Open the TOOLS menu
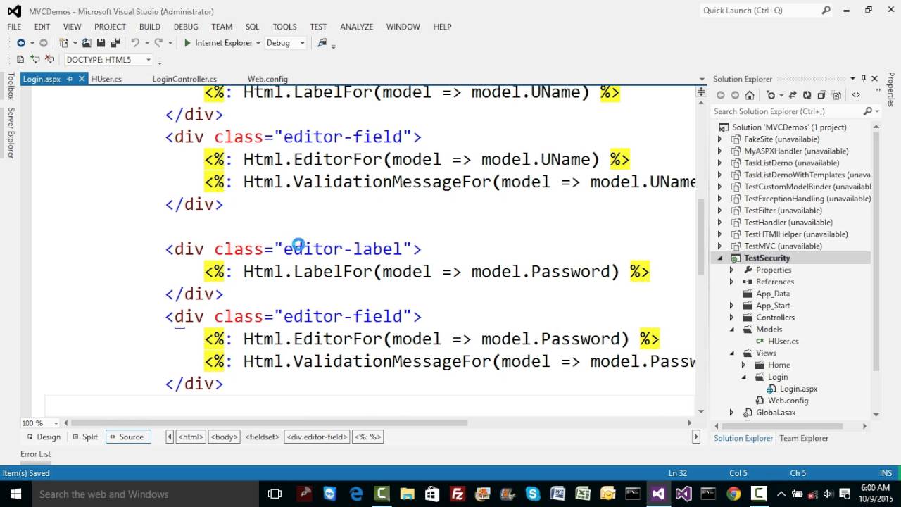Viewport: 901px width, 507px height. click(284, 27)
